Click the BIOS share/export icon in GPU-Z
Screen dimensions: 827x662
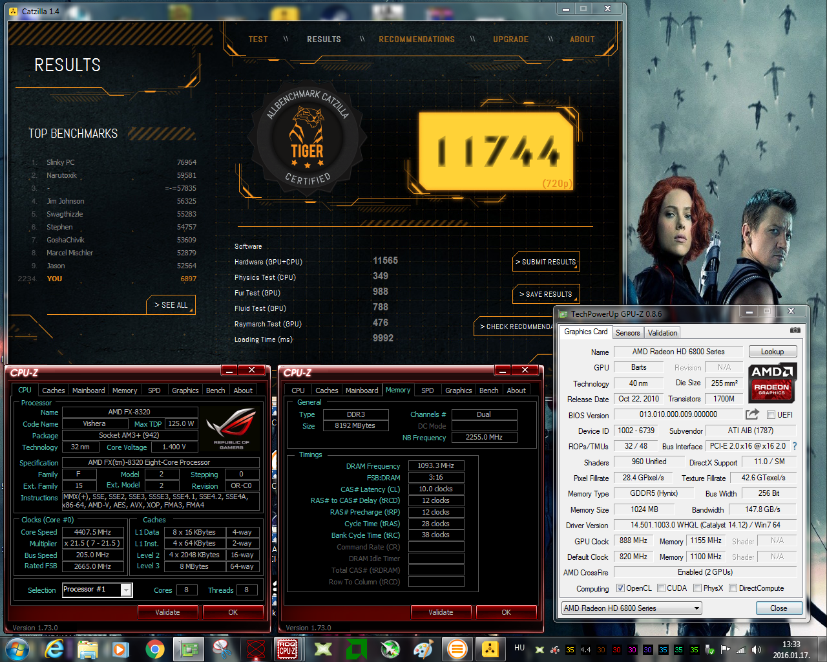tap(752, 414)
